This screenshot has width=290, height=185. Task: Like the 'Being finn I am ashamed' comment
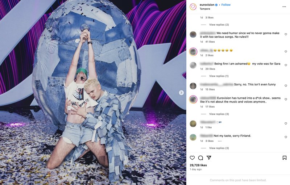286,65
